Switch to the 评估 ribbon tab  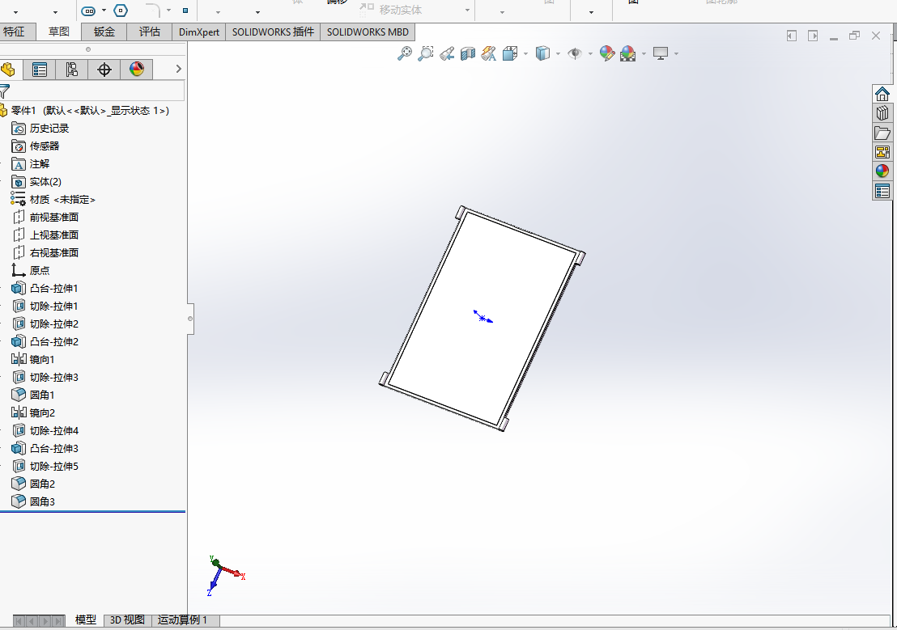[x=149, y=32]
